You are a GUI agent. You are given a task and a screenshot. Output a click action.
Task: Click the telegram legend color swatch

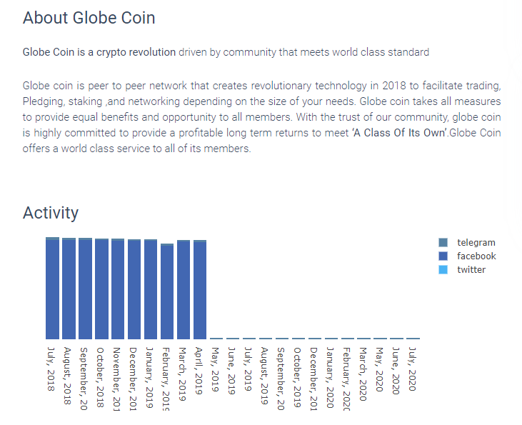coord(443,243)
